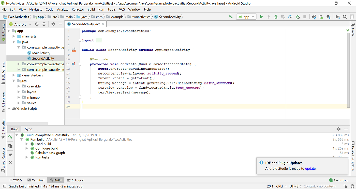Open the Logcat tool window tab
356x189 pixels.
(x=76, y=180)
